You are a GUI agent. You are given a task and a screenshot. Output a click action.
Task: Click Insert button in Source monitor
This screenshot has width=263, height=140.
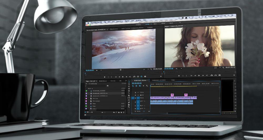pyautogui.click(x=134, y=77)
